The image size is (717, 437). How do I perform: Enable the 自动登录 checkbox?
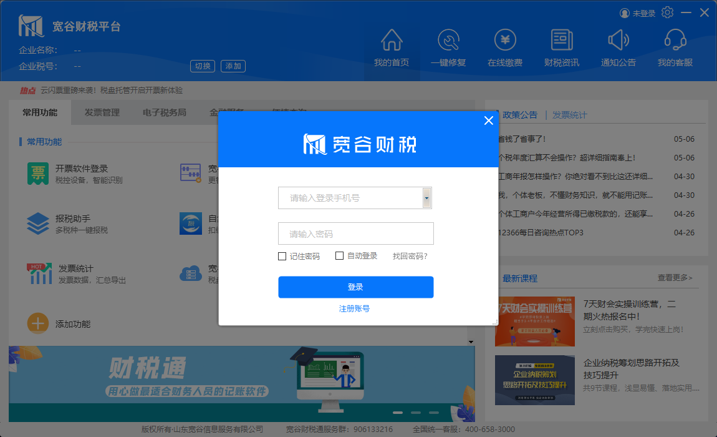point(340,256)
